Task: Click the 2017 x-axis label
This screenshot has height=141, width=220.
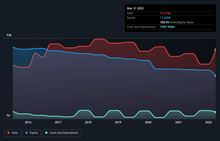Action: 58,122
